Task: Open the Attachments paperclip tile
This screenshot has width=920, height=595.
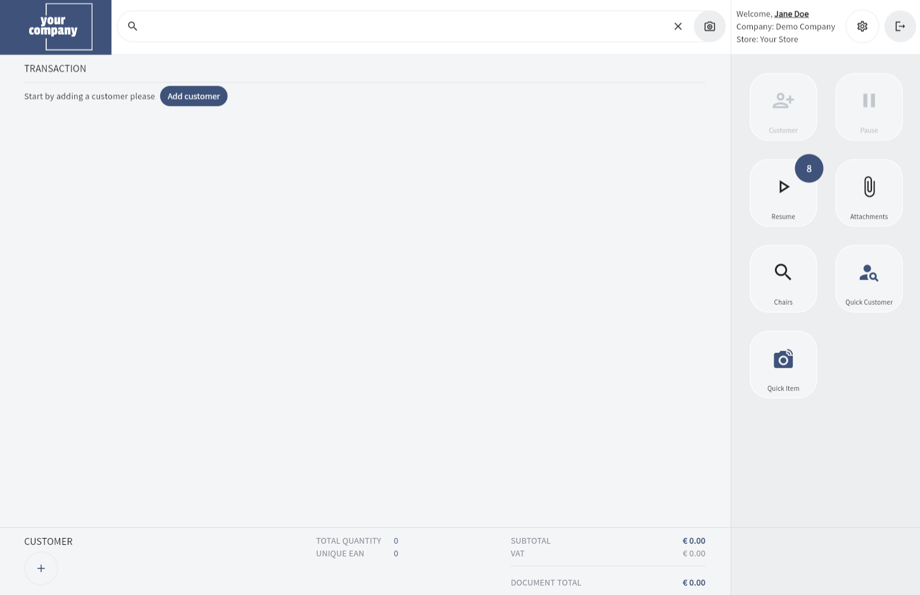Action: 869,193
